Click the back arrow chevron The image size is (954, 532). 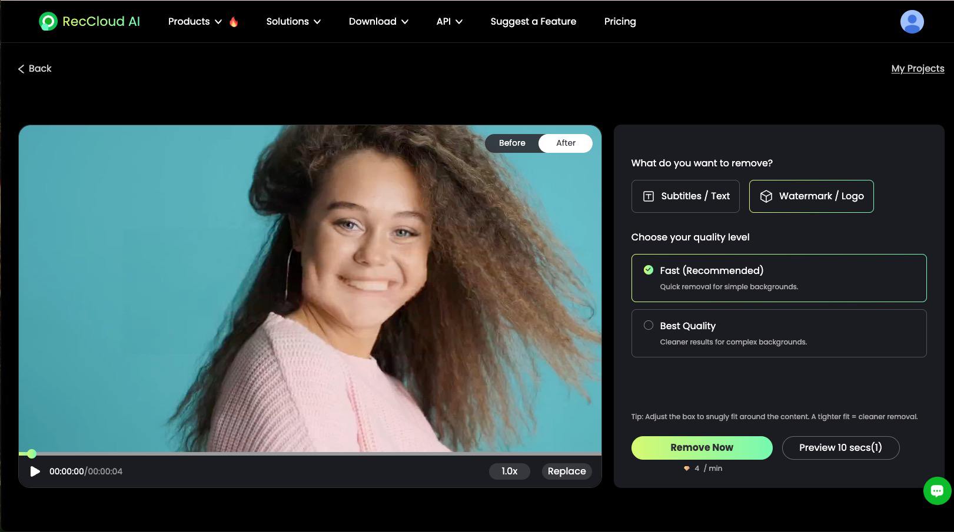pyautogui.click(x=21, y=69)
